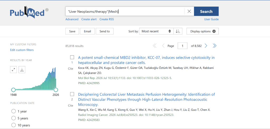Screen dimensions: 270x129
Task: Expand the results by year chart
Action: pyautogui.click(x=13, y=70)
